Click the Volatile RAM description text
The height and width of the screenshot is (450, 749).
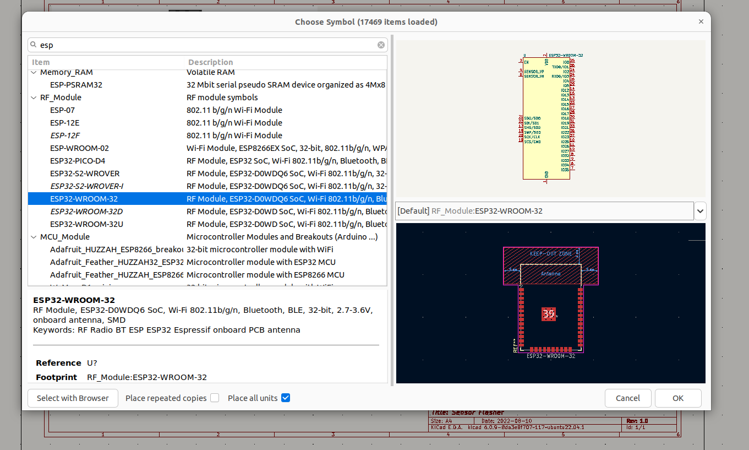pyautogui.click(x=211, y=72)
